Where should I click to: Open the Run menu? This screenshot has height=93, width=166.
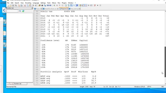pyautogui.click(x=59, y=3)
